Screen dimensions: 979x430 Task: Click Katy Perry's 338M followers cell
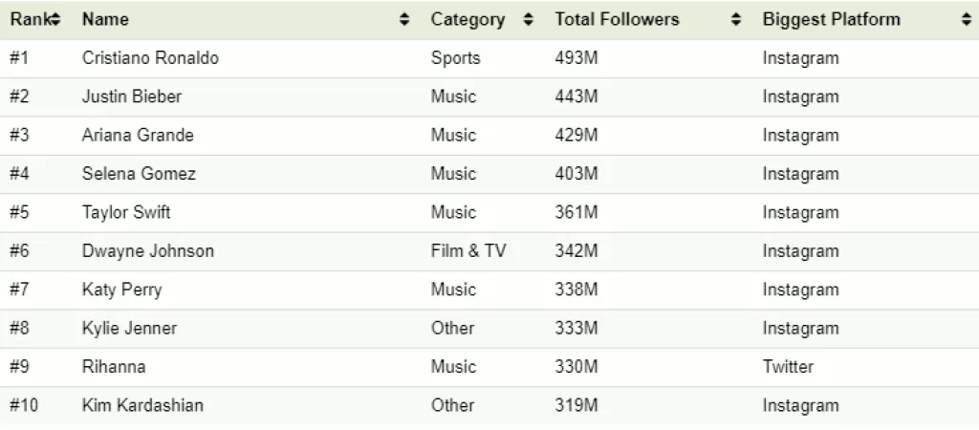tap(577, 290)
